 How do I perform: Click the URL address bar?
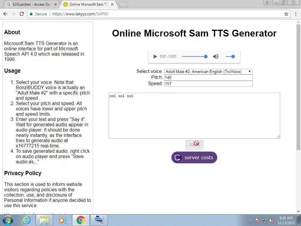(x=159, y=14)
